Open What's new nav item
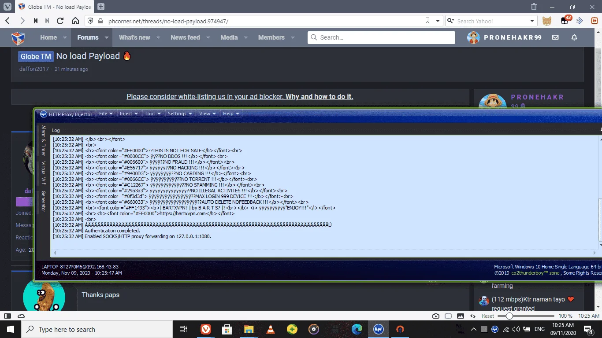Screen dimensions: 602x338 point(134,37)
